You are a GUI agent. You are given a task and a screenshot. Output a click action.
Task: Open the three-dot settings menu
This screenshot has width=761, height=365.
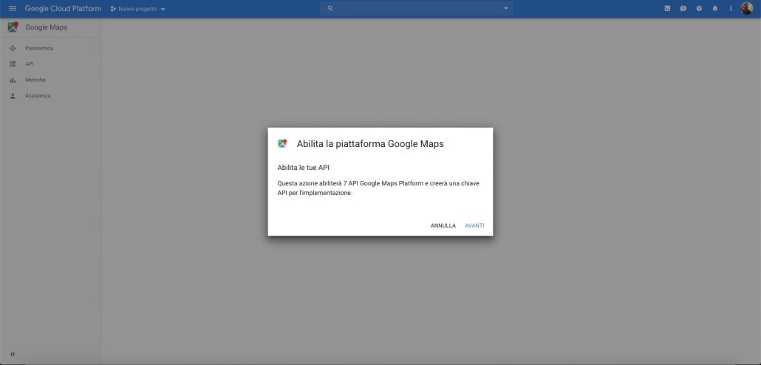(x=731, y=9)
